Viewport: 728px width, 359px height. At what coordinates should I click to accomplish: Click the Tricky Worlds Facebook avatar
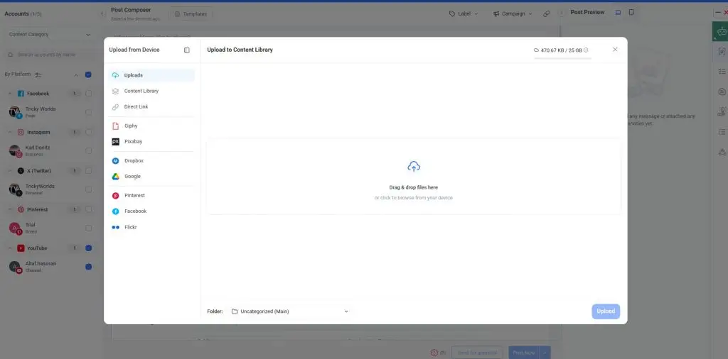click(x=15, y=112)
